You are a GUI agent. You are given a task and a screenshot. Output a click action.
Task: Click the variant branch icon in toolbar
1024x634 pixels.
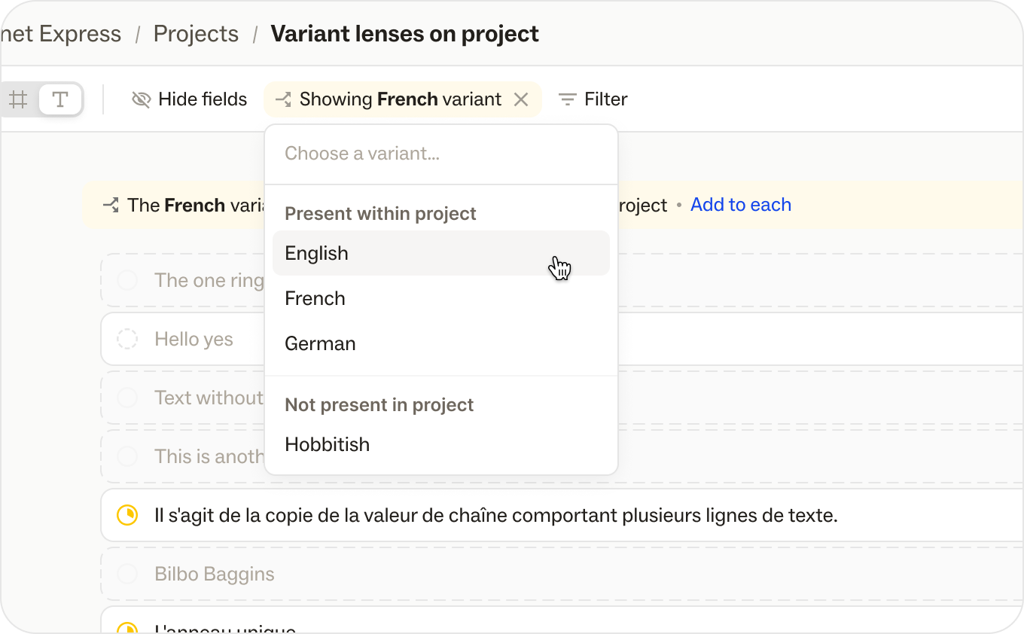pyautogui.click(x=283, y=99)
